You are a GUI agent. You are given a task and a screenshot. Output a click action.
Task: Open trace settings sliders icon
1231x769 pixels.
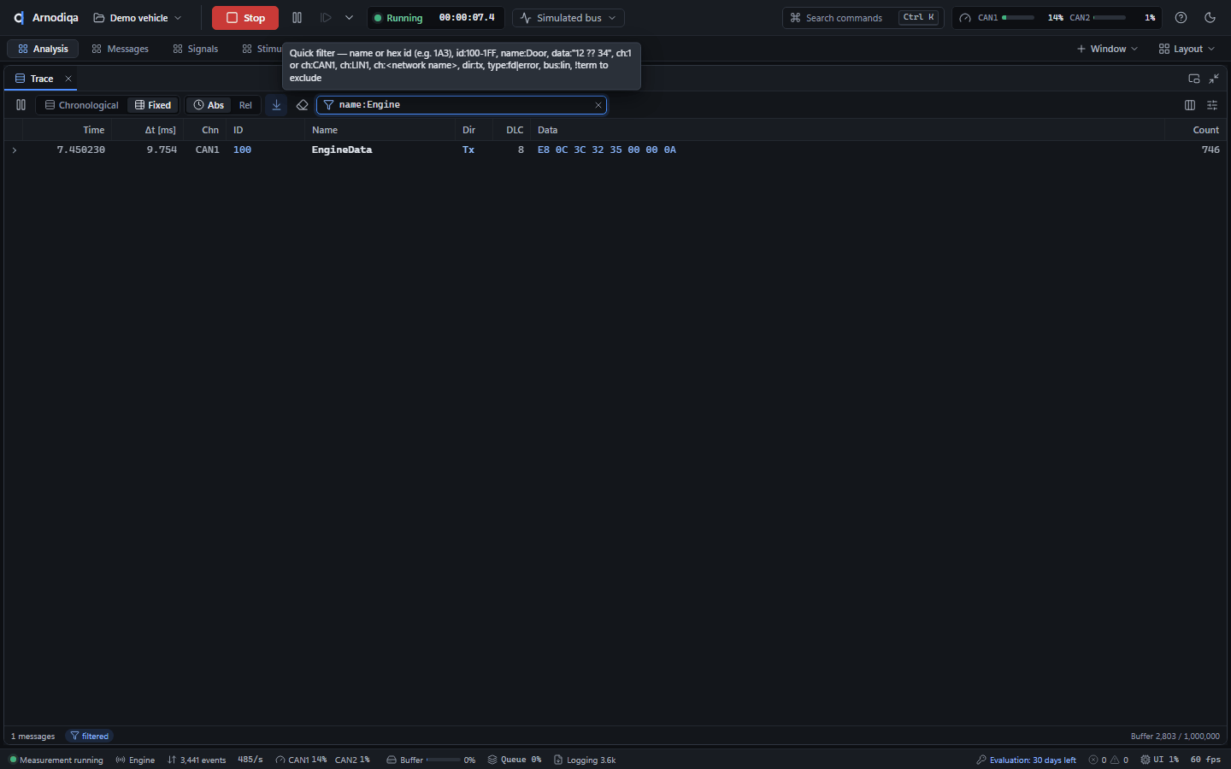[x=1212, y=105]
